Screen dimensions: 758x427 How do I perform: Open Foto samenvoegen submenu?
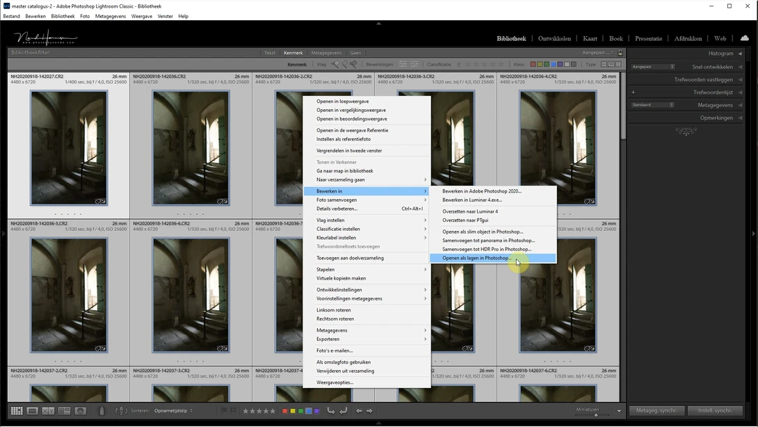click(x=367, y=200)
